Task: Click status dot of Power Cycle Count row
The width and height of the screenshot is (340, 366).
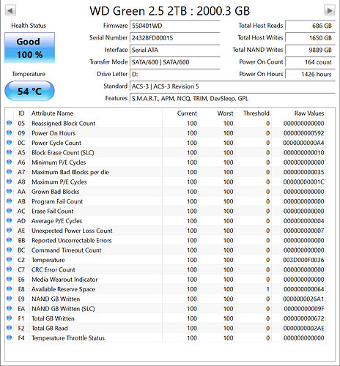Action: pyautogui.click(x=10, y=143)
